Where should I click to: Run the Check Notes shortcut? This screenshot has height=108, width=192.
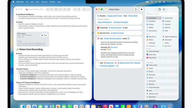point(142,9)
